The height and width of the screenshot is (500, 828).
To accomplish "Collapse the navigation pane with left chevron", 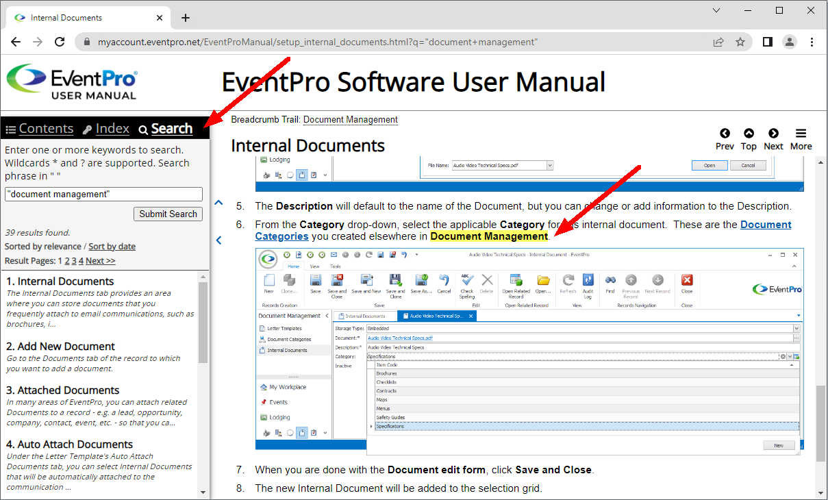I will [x=219, y=240].
